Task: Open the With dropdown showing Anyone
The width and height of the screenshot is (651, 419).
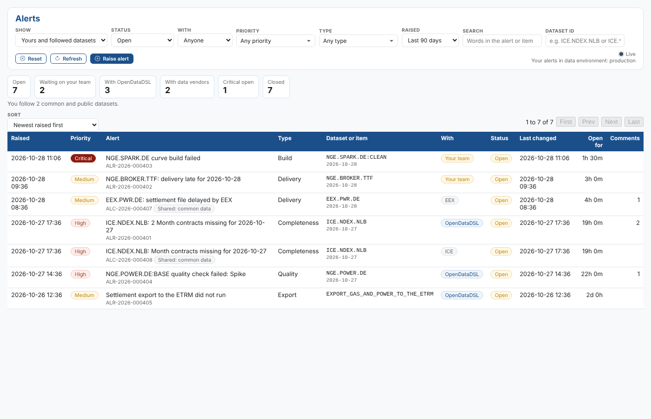Action: pyautogui.click(x=205, y=41)
